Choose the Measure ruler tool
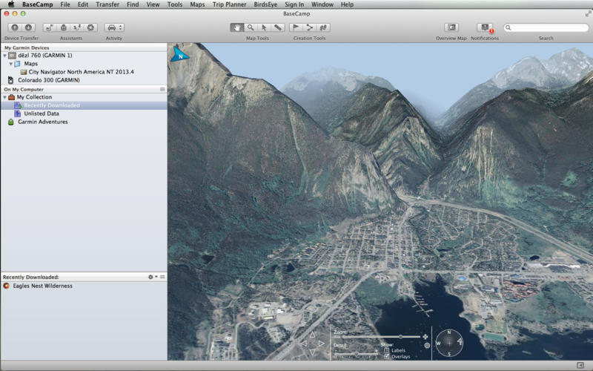Viewport: 593px width, 371px height. (x=277, y=27)
